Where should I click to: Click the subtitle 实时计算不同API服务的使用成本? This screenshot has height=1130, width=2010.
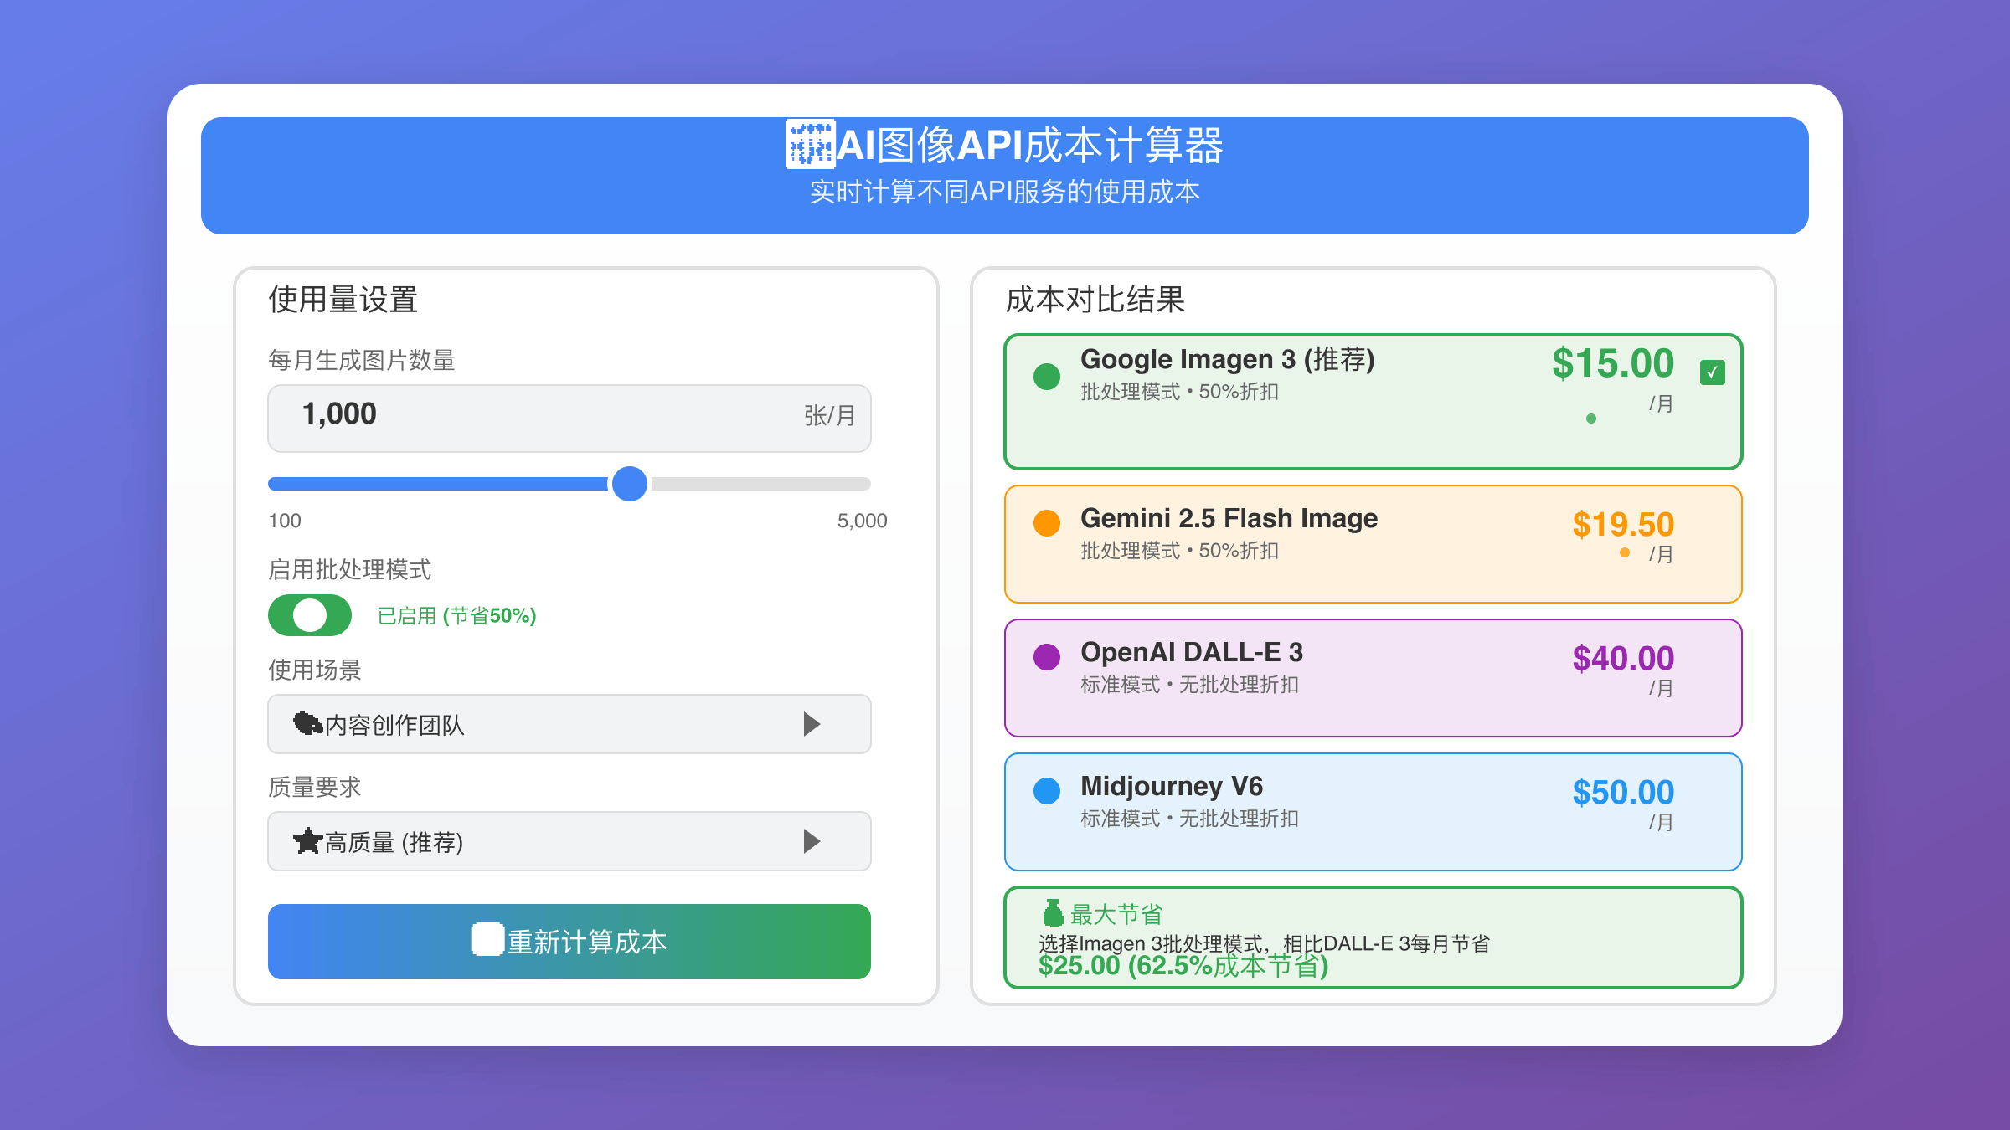point(1005,192)
